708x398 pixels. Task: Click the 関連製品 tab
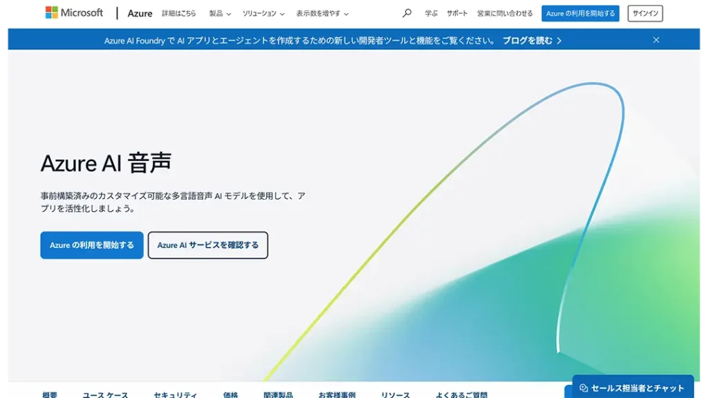pyautogui.click(x=281, y=394)
